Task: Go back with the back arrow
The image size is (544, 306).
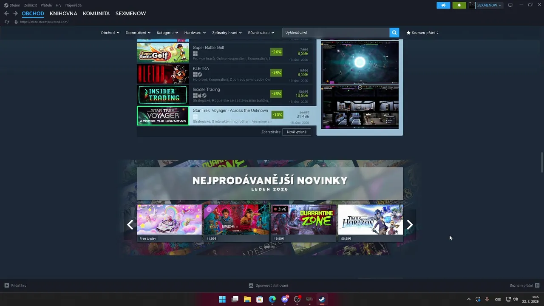Action: coord(6,14)
